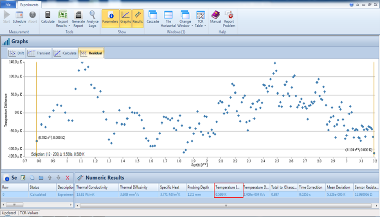Select the Calculated status cell
380x217 pixels.
pos(42,194)
